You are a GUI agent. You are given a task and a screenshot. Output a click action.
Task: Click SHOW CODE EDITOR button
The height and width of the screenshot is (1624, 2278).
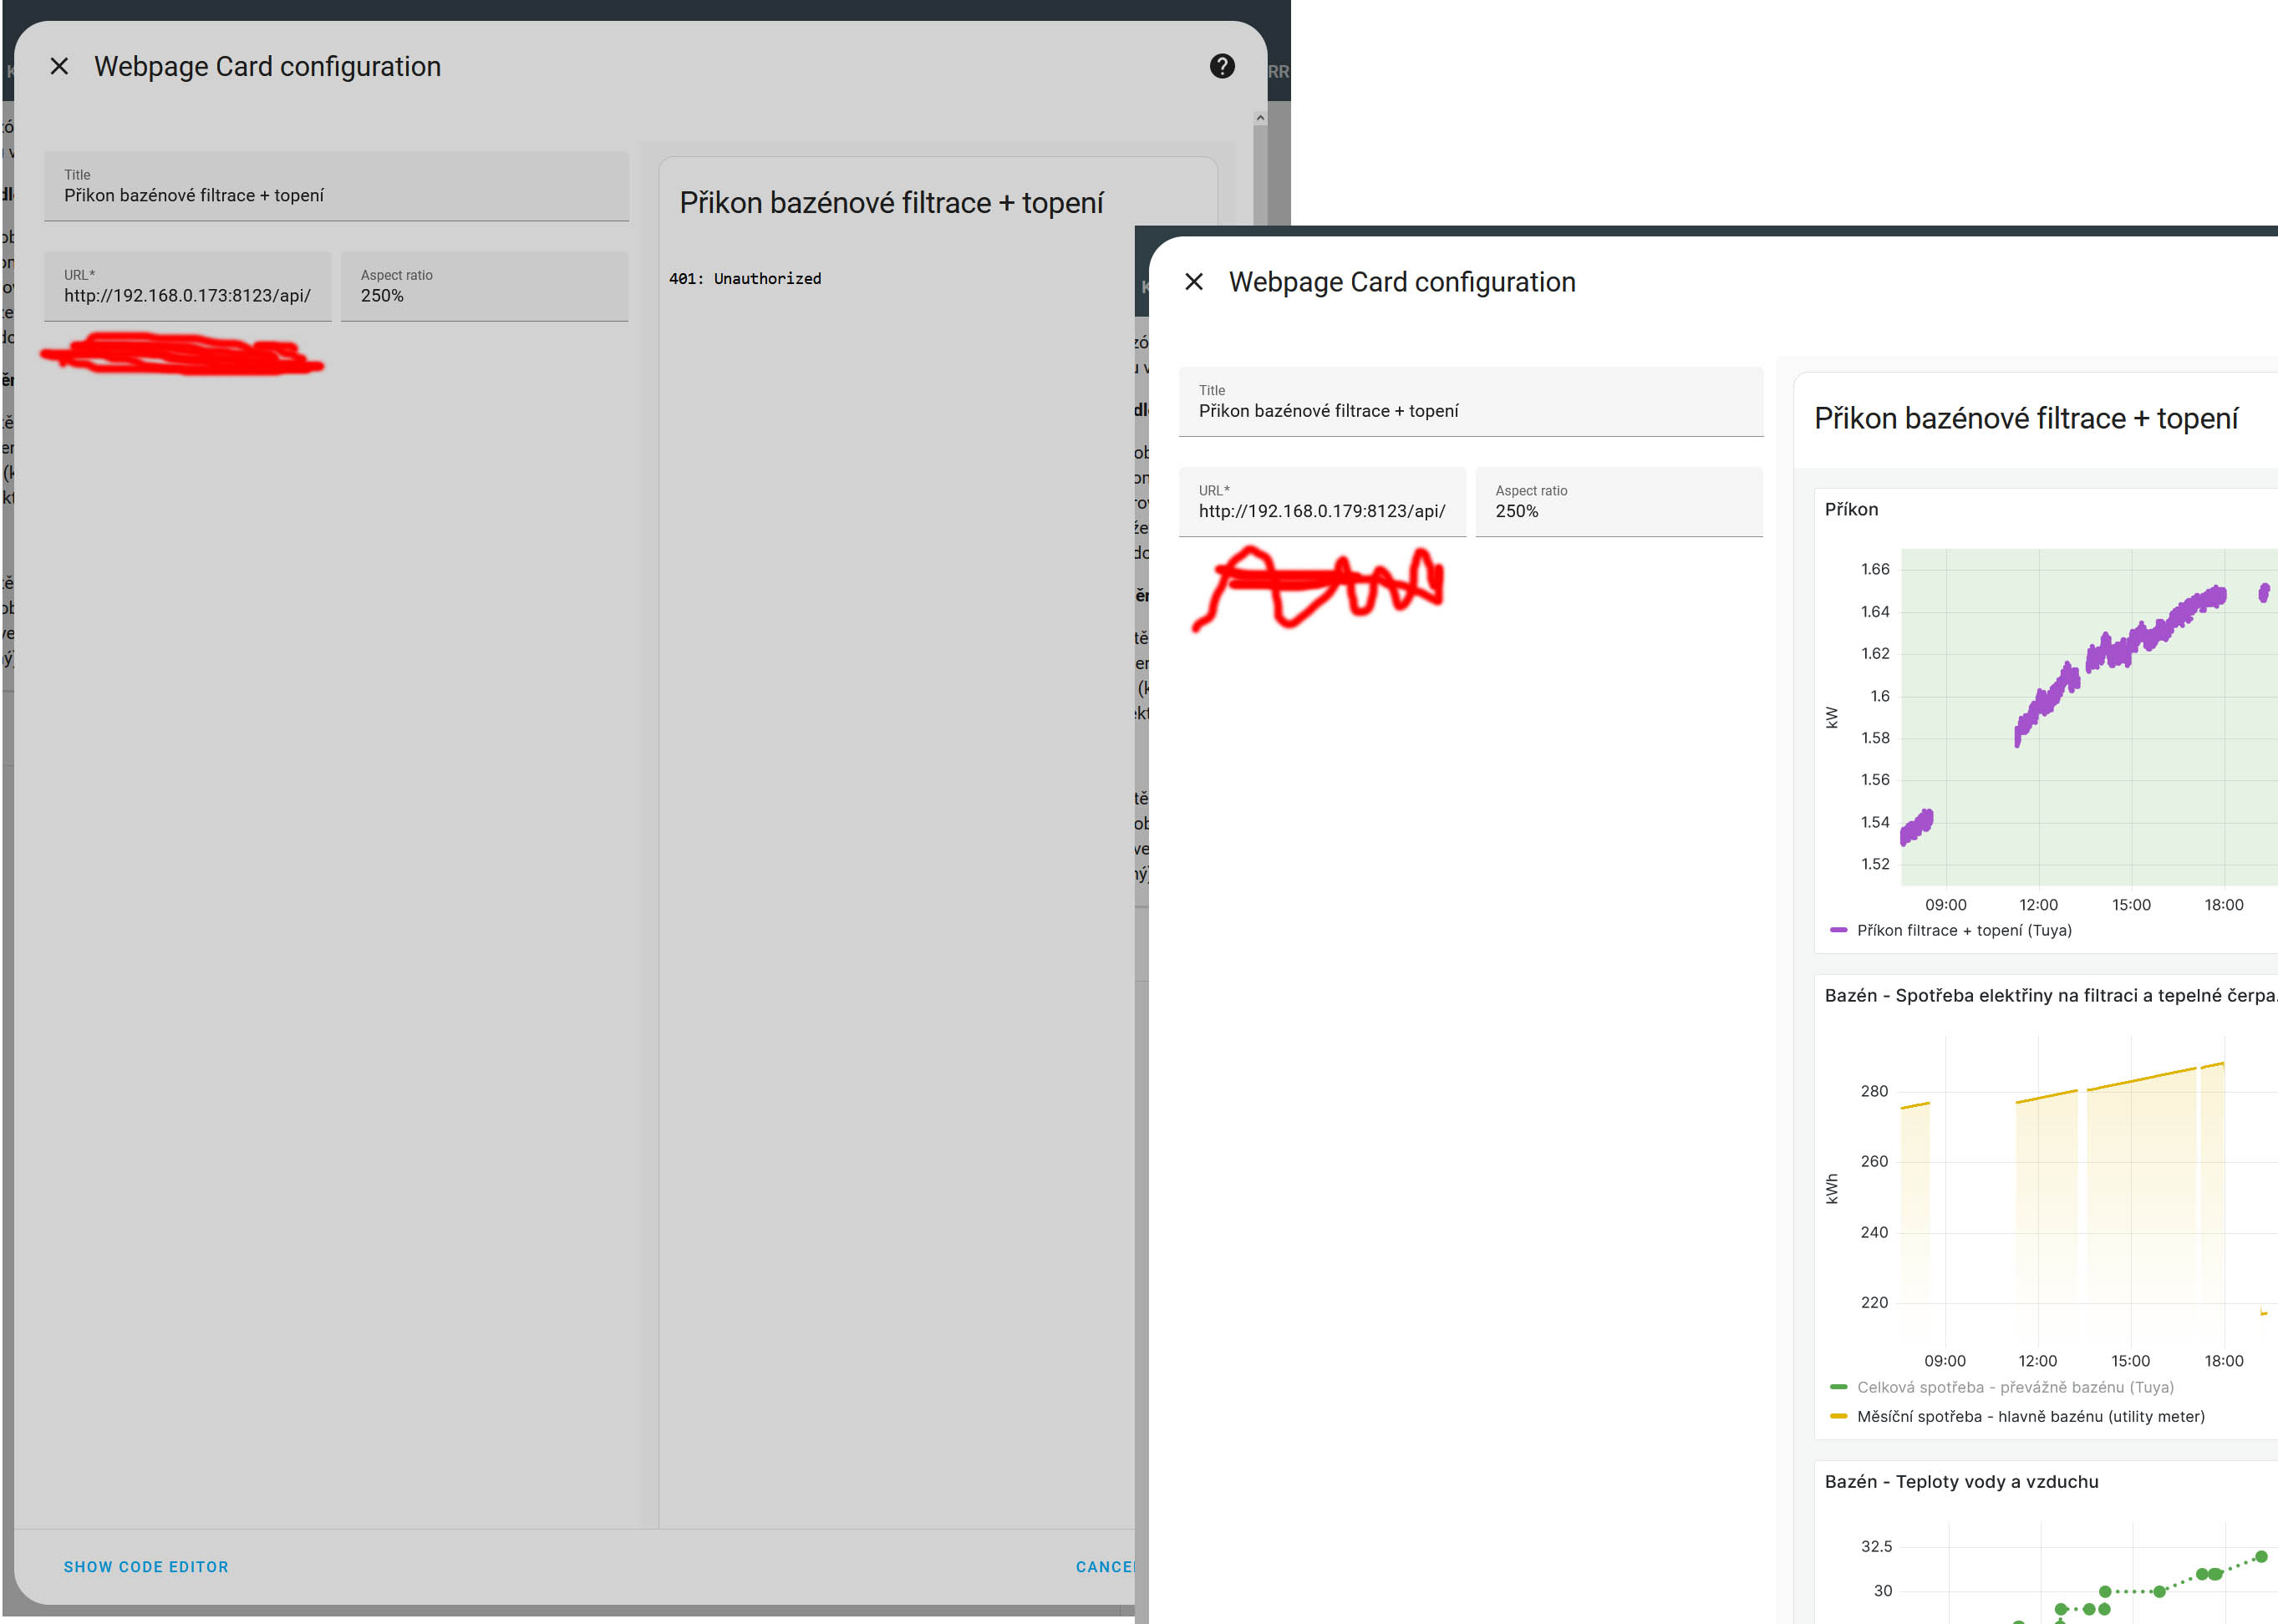pyautogui.click(x=146, y=1567)
